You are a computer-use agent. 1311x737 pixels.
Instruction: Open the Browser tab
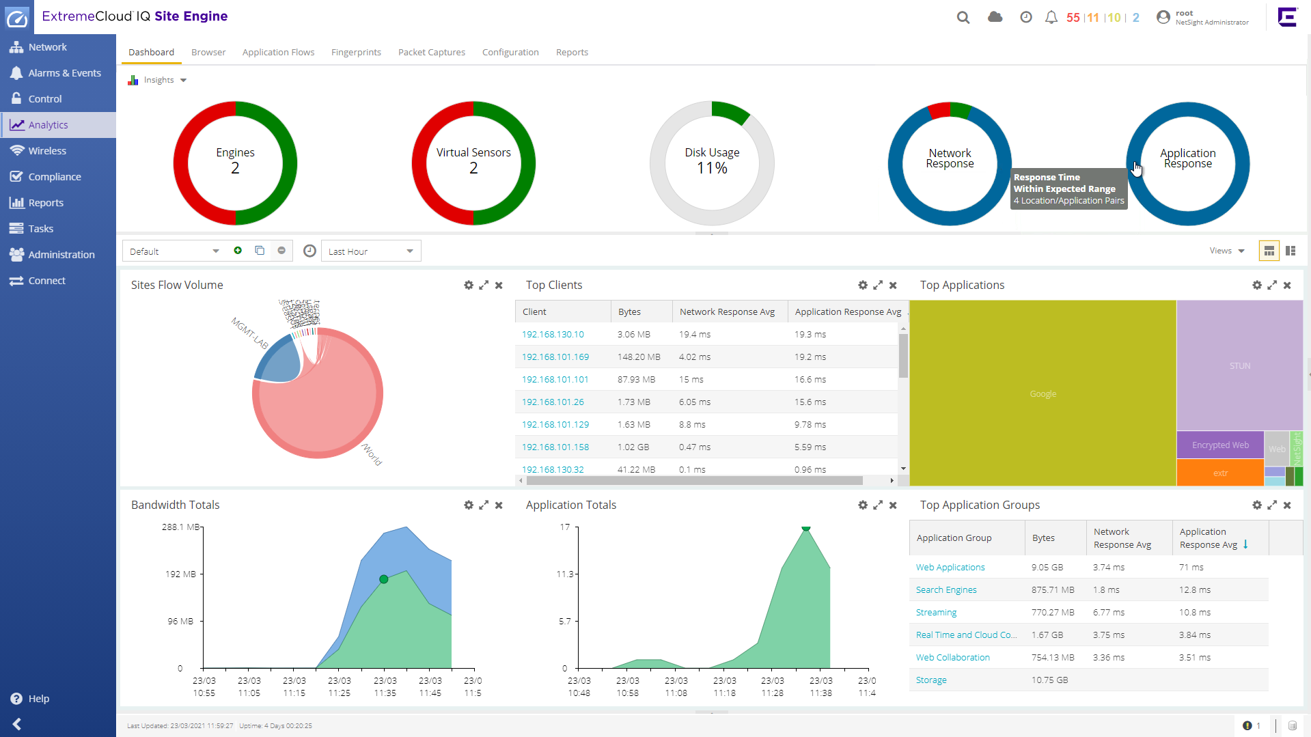click(208, 52)
